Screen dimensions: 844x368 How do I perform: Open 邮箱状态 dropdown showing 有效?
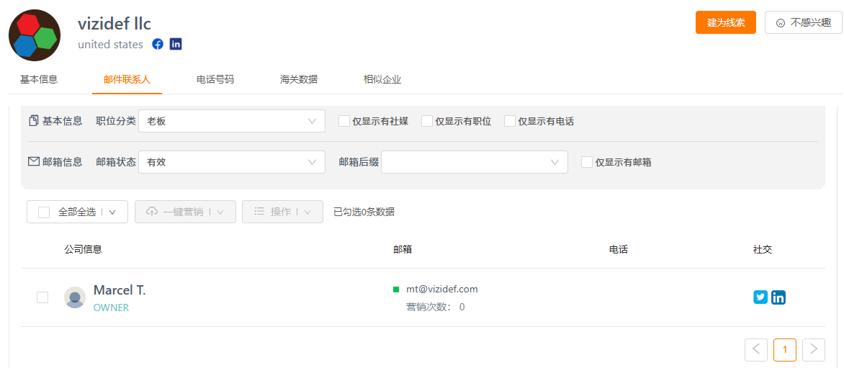232,162
